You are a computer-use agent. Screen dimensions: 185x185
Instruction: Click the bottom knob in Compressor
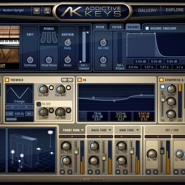[171, 114]
